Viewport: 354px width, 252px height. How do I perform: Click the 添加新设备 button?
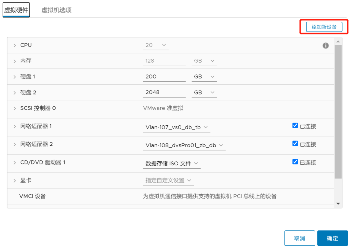(324, 27)
